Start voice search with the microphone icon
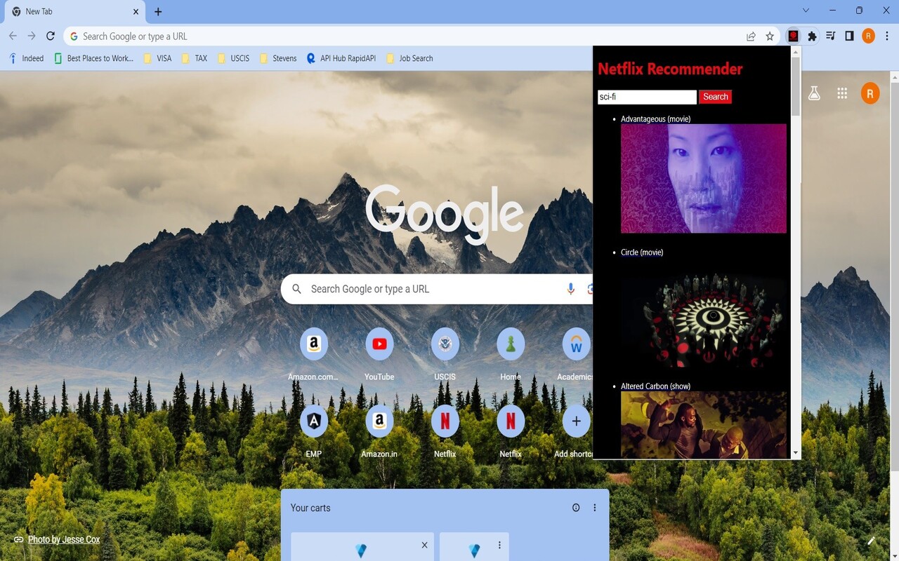Viewport: 899px width, 561px height. tap(570, 288)
